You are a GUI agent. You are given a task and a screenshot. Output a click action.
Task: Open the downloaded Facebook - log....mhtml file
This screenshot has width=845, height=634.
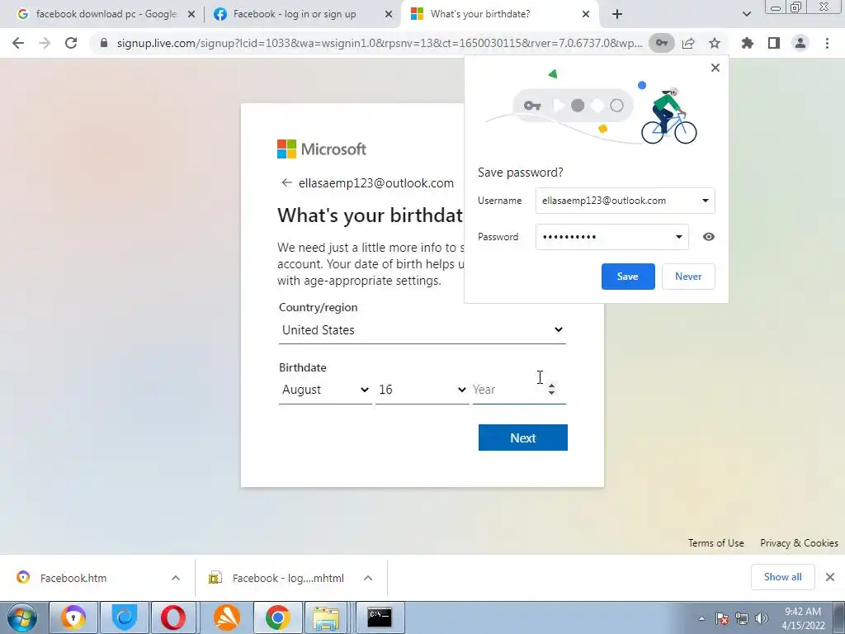pos(288,578)
